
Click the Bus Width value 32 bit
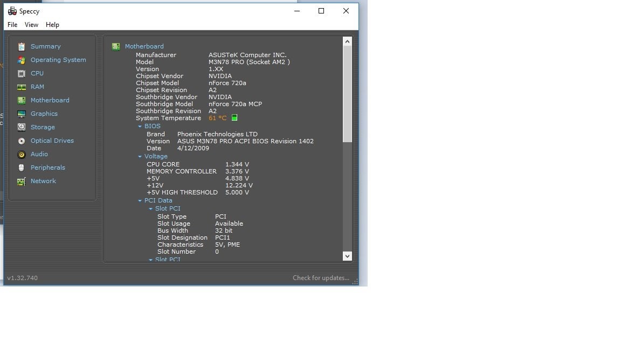click(x=224, y=231)
